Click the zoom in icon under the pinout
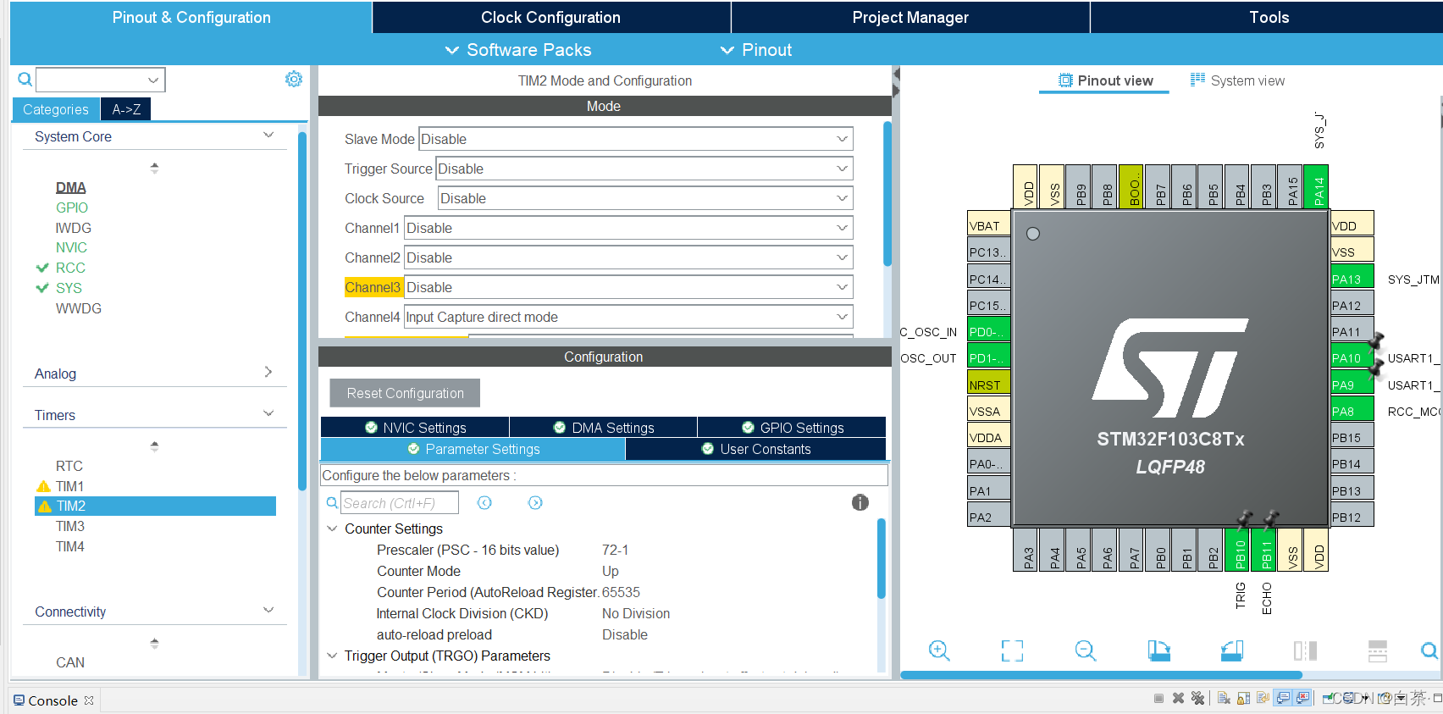 click(938, 650)
